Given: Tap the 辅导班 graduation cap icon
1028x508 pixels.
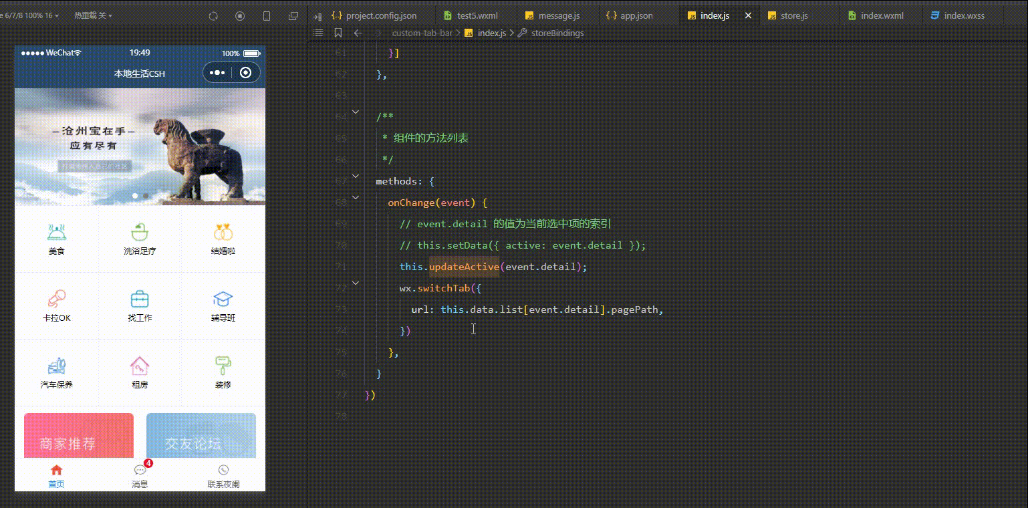Looking at the screenshot, I should coord(223,298).
